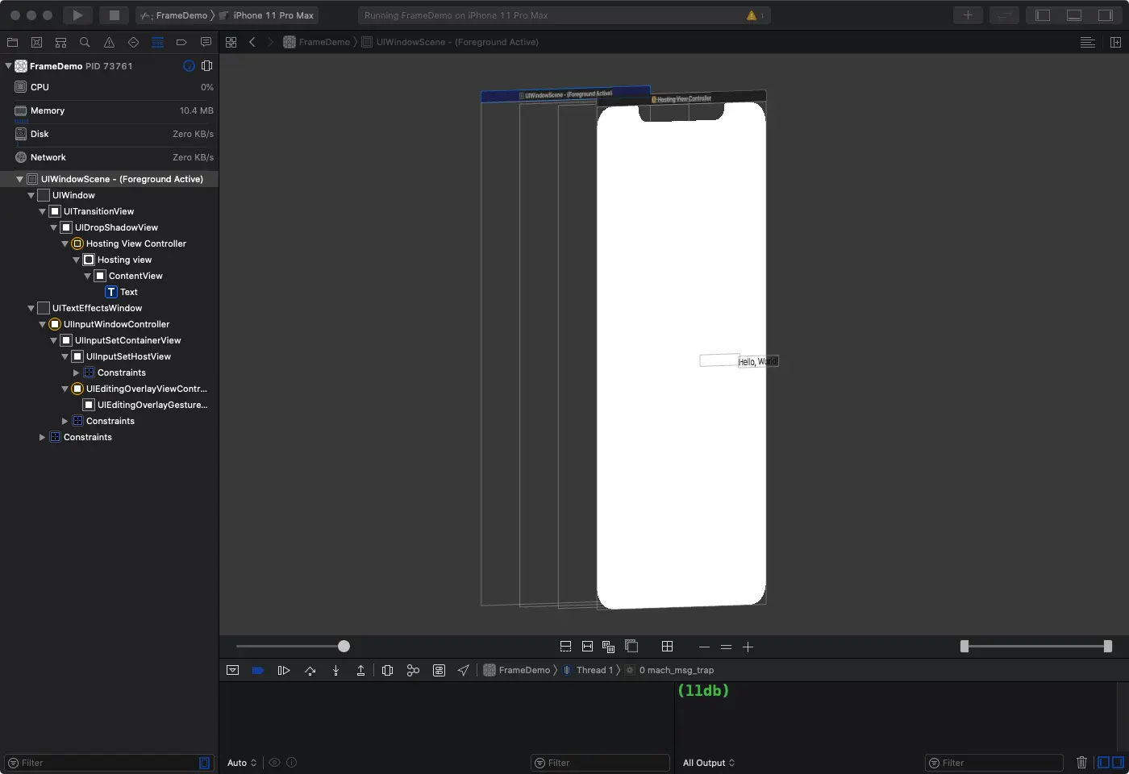Screen dimensions: 1129x774
Task: Click the left handle of the visible range slider
Action: click(x=964, y=646)
